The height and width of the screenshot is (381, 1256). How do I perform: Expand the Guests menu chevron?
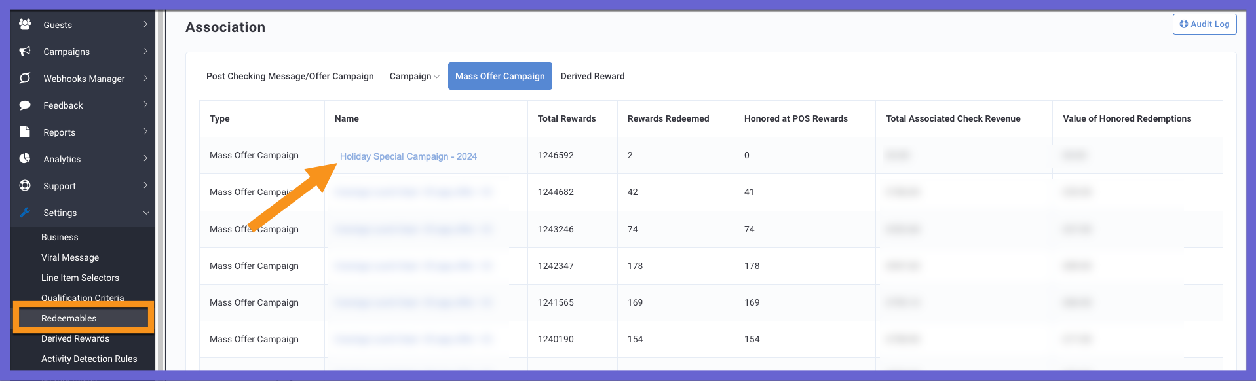145,24
